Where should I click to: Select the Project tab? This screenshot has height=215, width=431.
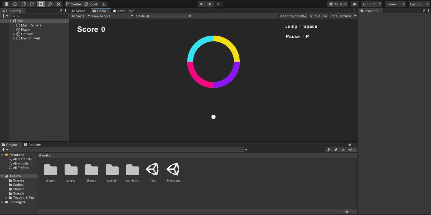(9, 145)
